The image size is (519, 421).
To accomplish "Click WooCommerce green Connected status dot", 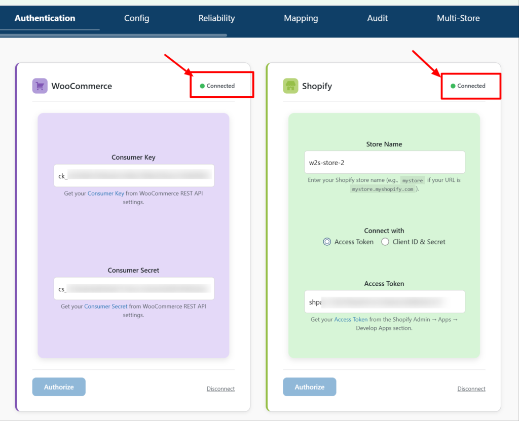I will (x=202, y=86).
